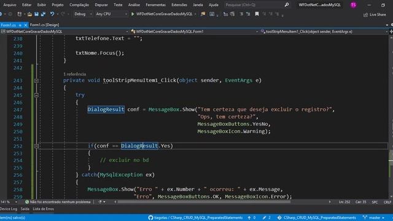Open the Any CPU platform dropdown
This screenshot has width=393, height=221.
pos(111,14)
